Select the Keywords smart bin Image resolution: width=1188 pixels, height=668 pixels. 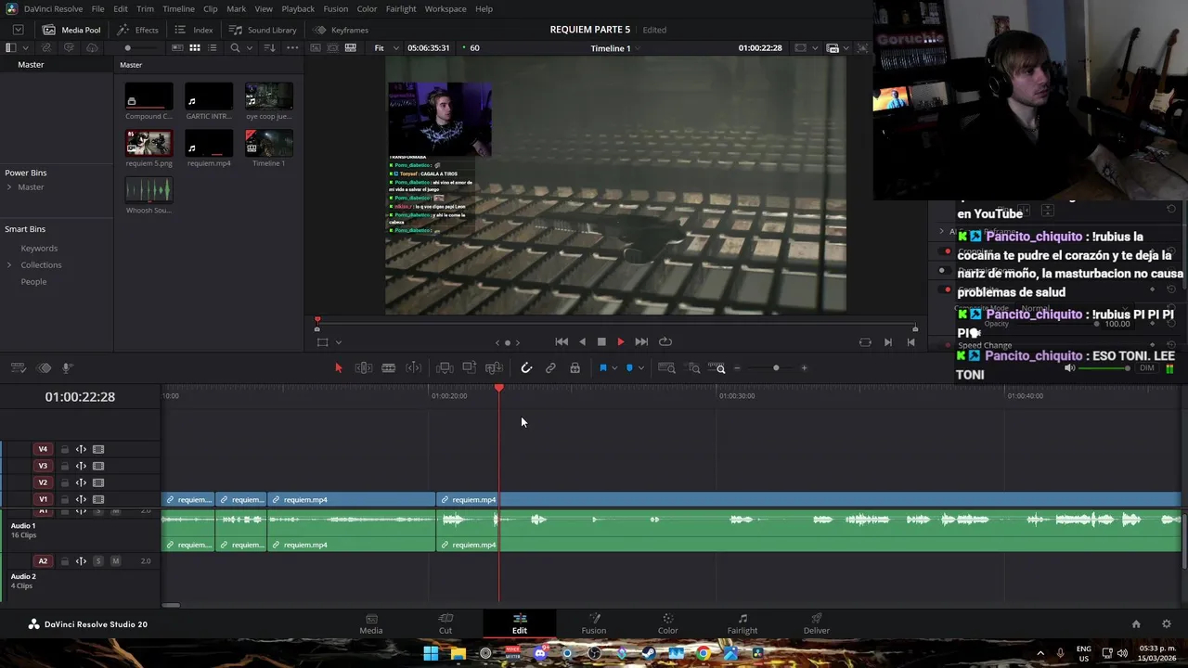(x=39, y=249)
